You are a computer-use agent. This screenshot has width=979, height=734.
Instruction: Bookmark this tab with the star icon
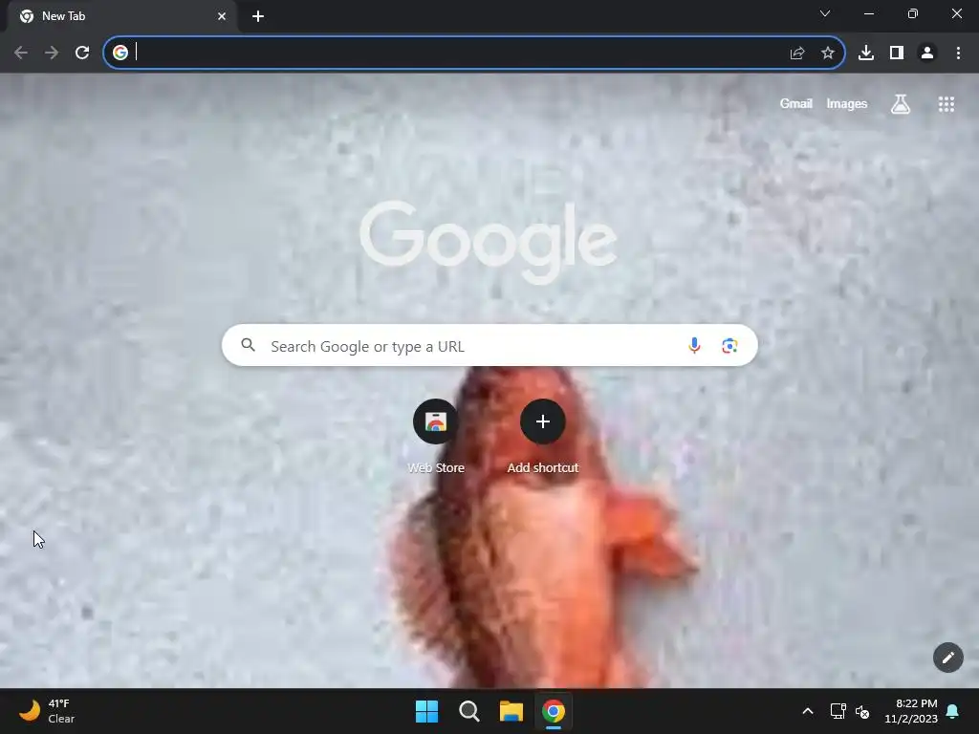(x=827, y=54)
